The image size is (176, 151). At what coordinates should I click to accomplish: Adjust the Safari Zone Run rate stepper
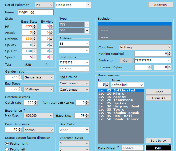(x=87, y=103)
